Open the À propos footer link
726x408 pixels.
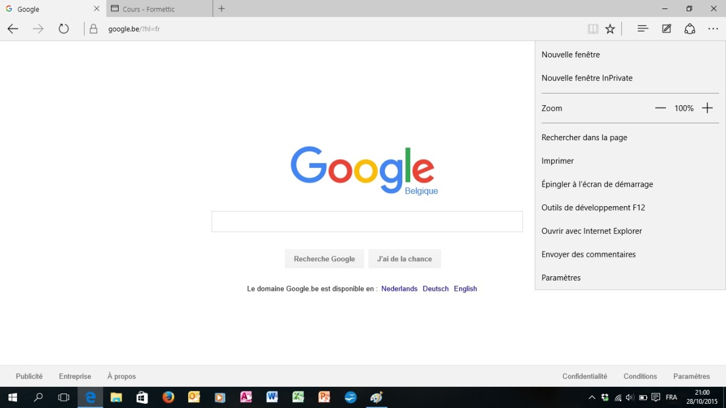(x=122, y=376)
